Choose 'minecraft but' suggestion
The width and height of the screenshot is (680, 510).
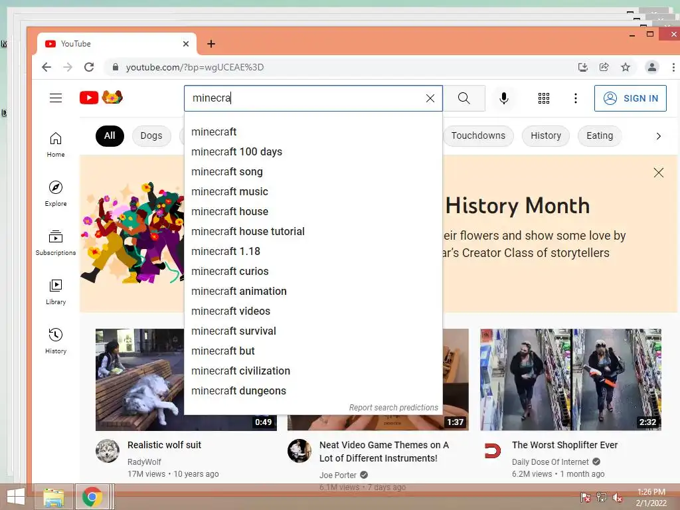pyautogui.click(x=313, y=351)
